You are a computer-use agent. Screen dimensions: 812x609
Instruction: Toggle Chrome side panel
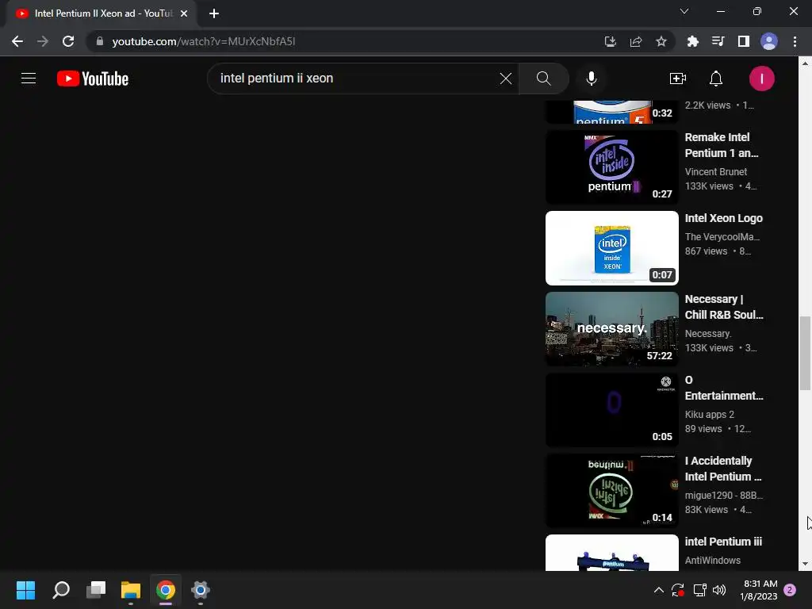coord(744,41)
